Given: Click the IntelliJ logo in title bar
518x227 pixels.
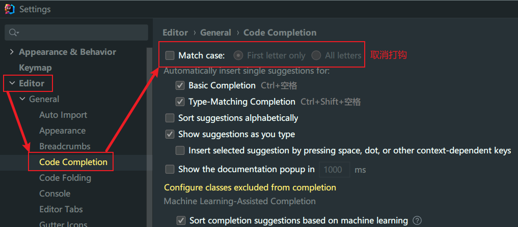Looking at the screenshot, I should pos(9,9).
